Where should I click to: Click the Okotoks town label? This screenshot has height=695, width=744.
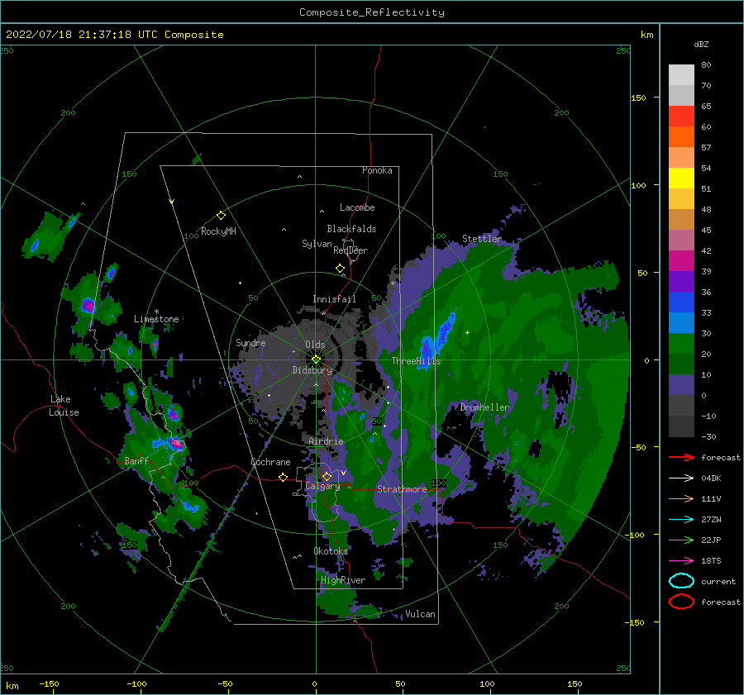pyautogui.click(x=331, y=550)
